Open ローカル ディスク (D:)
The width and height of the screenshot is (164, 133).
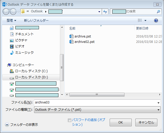[31, 77]
